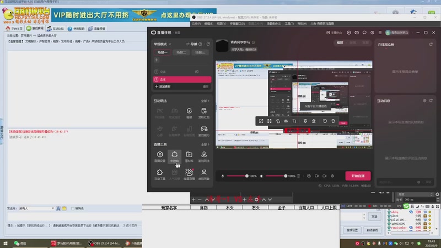
Task: Pop out the 在线观众榜 panel
Action: (x=431, y=44)
